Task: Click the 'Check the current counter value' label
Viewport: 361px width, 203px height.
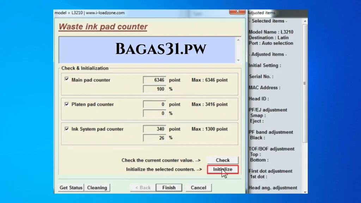Action: (161, 160)
